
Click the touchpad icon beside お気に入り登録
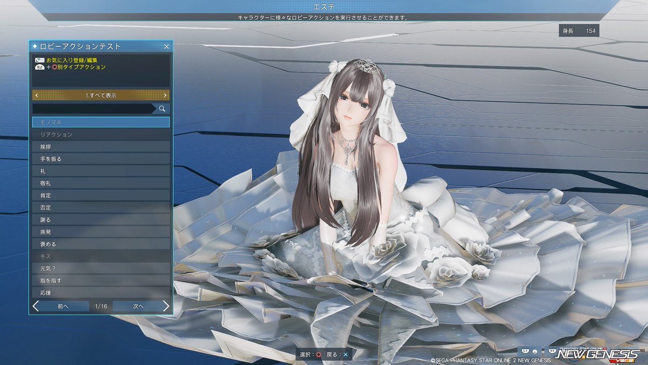point(39,60)
